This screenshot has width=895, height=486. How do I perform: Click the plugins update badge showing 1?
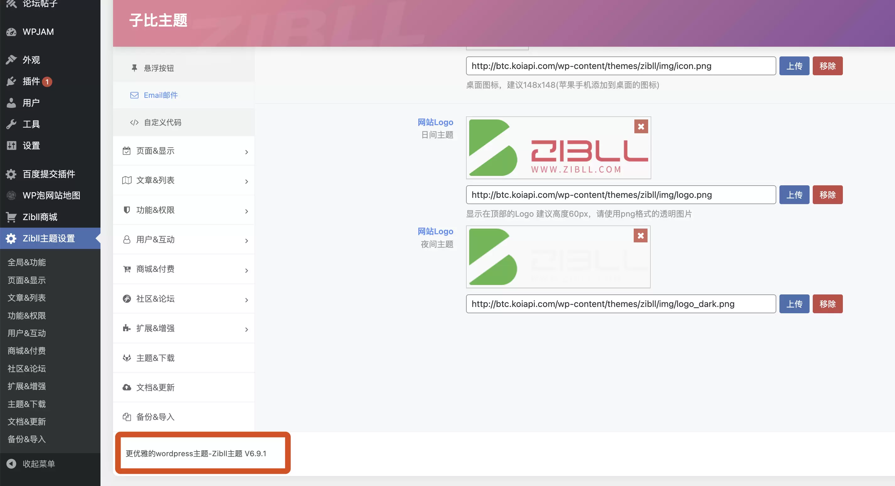(x=47, y=82)
